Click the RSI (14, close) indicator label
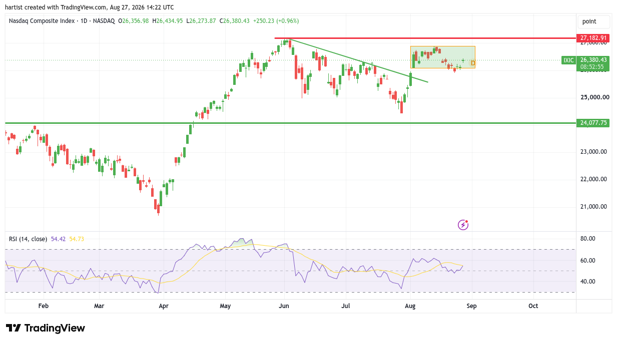Viewport: 617px width, 343px height. tap(28, 239)
